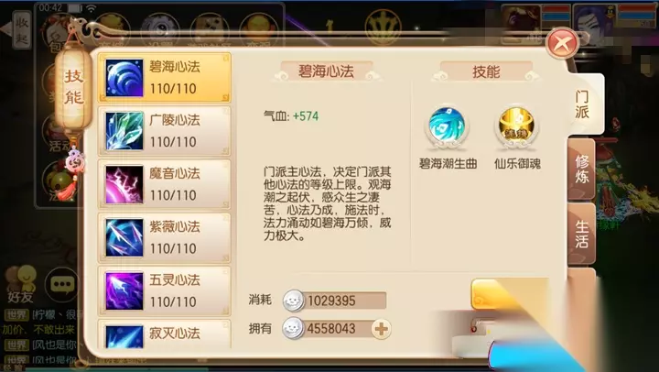View the 仙乐御魂 skill icon

click(516, 125)
